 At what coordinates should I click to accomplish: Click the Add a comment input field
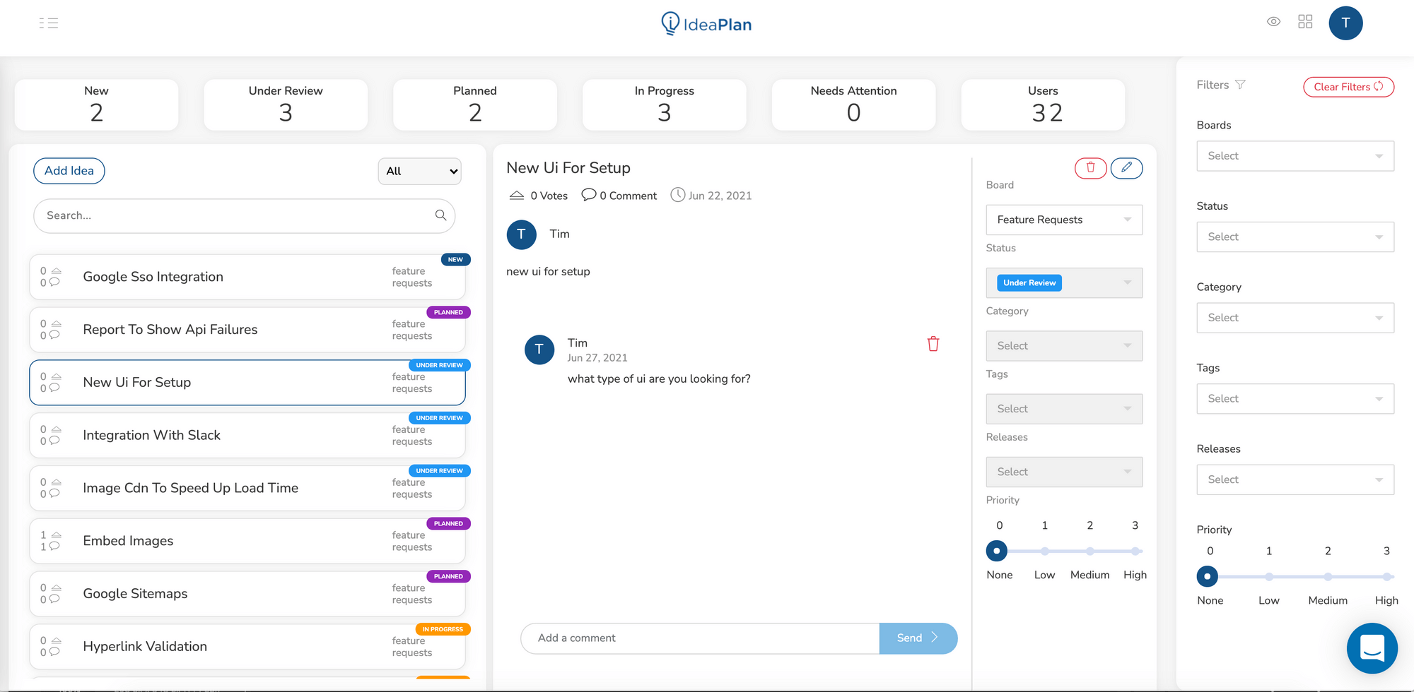click(699, 638)
